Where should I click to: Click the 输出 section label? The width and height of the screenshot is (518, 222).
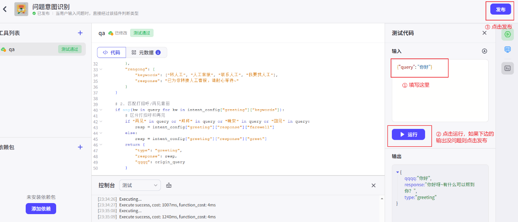[397, 157]
